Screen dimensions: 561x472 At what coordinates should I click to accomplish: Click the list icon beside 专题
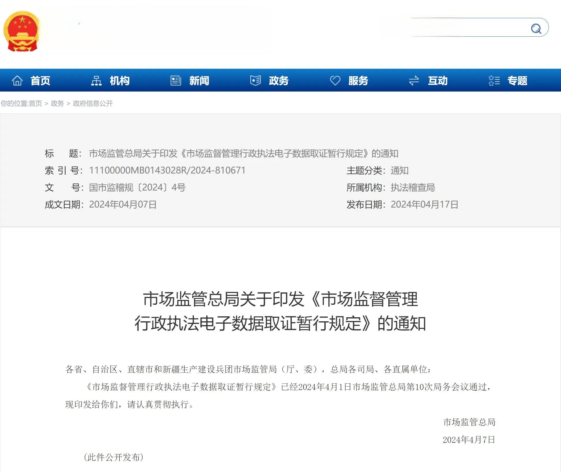click(x=494, y=81)
